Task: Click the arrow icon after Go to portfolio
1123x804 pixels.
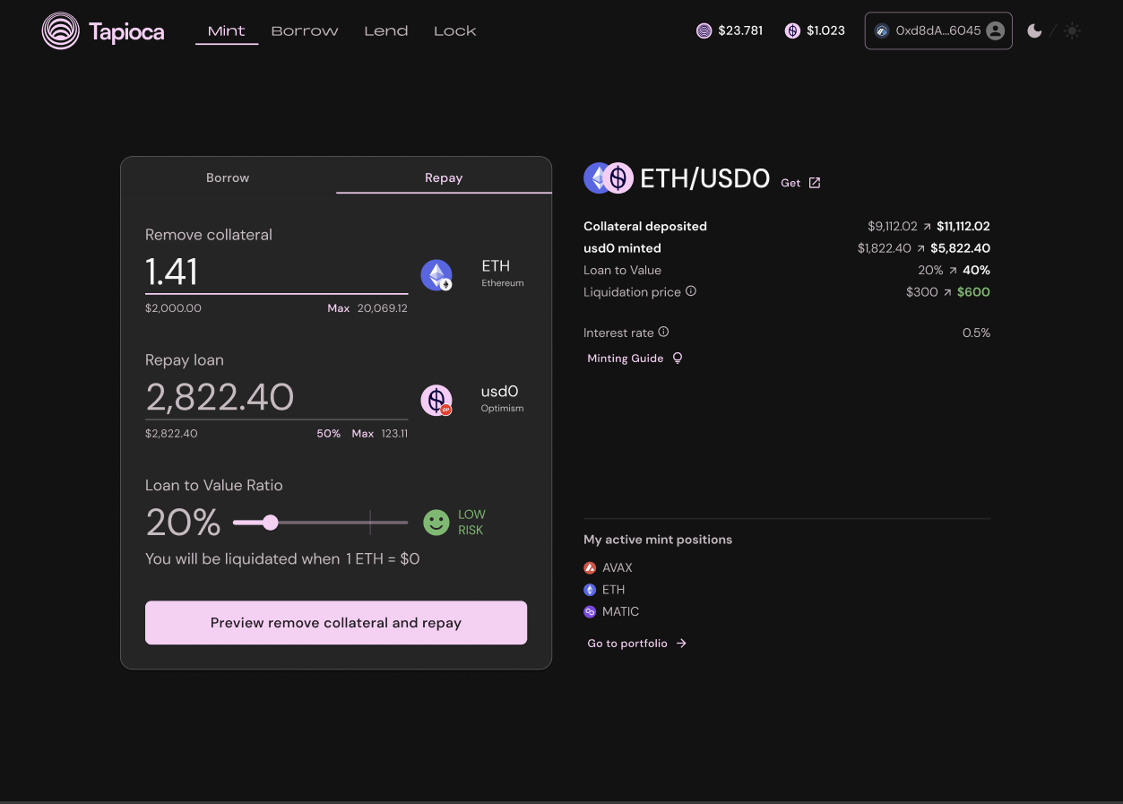Action: tap(681, 643)
